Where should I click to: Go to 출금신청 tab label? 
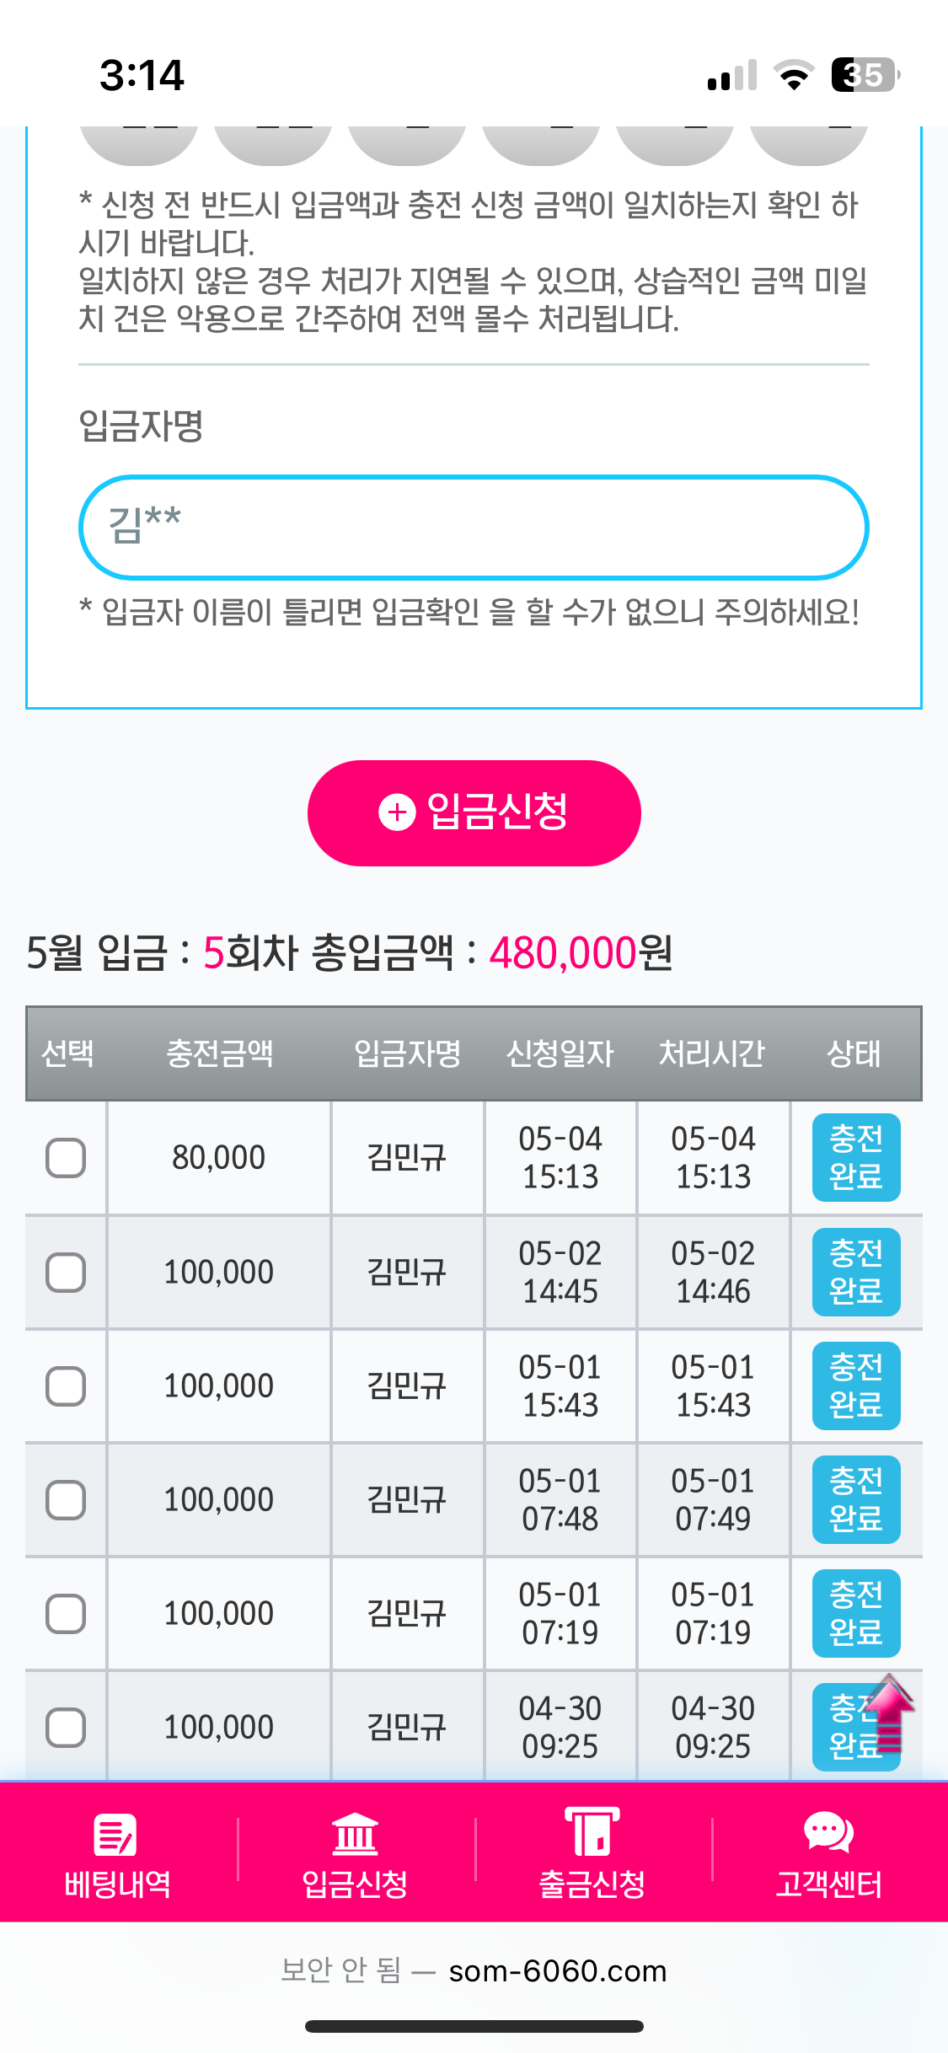point(592,1884)
